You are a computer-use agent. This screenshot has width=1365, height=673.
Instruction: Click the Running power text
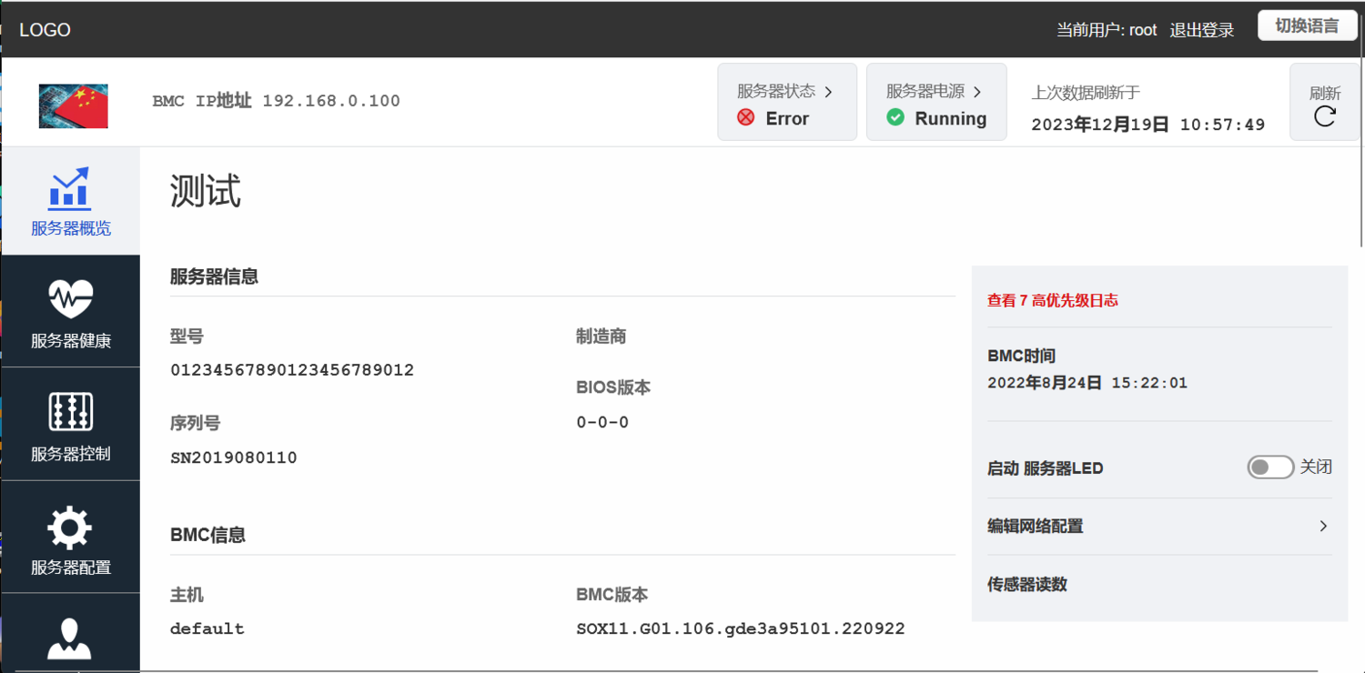951,118
